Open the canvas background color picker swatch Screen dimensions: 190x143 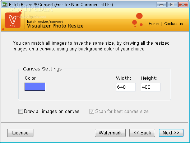coord(35,87)
